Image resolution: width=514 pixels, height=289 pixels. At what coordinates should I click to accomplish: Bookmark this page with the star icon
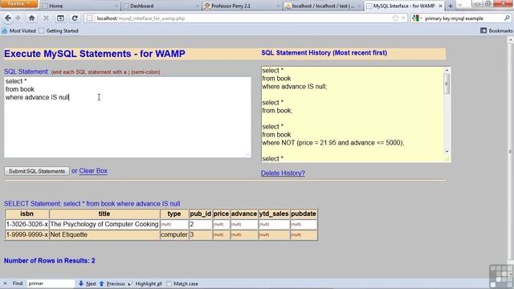(395, 18)
